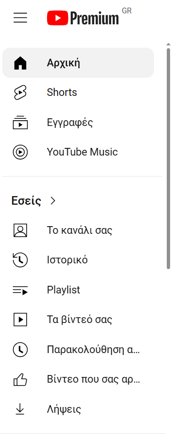Viewport: 172px width, 438px height.
Task: Select the Shorts text label
Action: click(x=62, y=92)
